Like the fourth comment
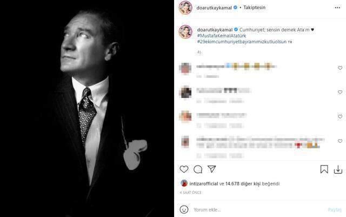This screenshot has width=346, height=217. (340, 141)
